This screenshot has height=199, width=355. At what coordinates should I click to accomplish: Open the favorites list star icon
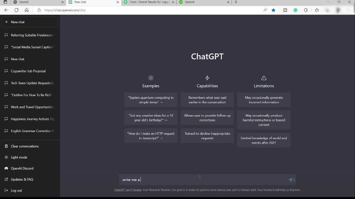(317, 10)
